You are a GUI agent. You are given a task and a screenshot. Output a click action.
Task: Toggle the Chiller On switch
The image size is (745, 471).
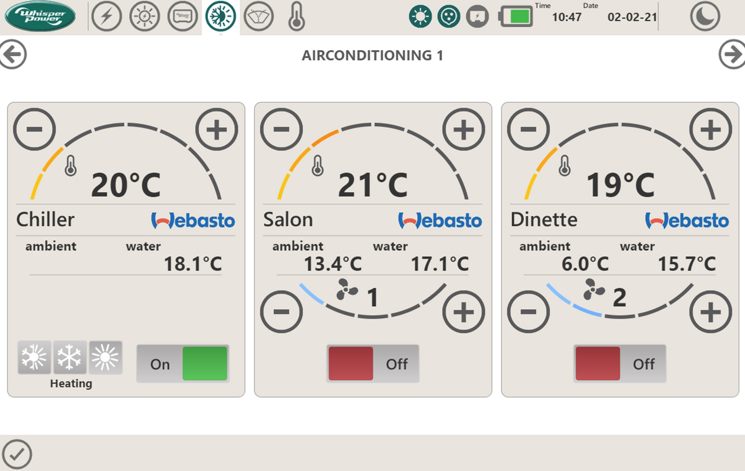[x=182, y=364]
